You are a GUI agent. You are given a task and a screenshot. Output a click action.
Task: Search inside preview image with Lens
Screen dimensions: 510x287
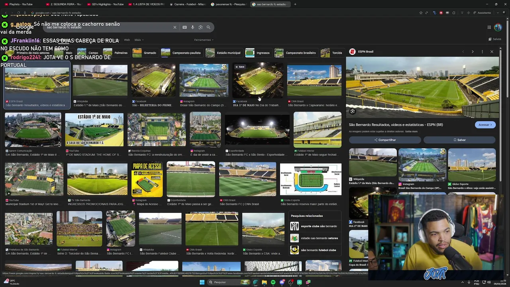352,112
